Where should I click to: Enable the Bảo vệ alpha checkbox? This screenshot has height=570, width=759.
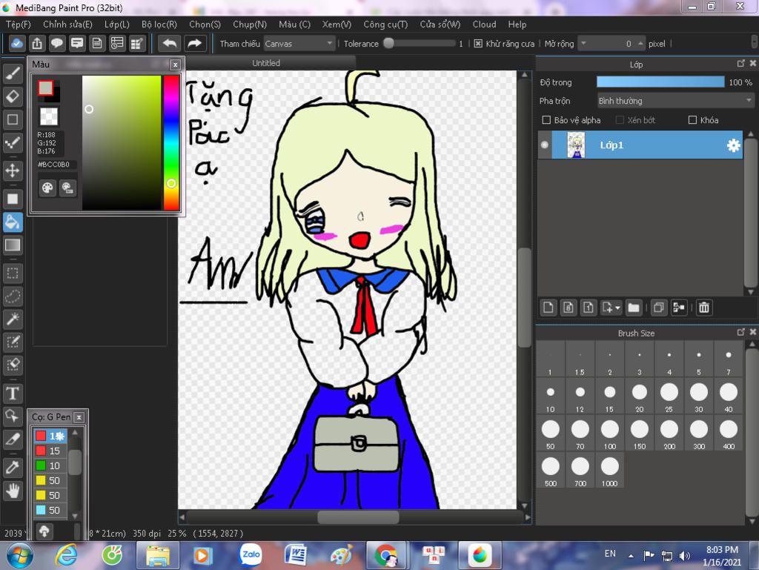point(546,120)
